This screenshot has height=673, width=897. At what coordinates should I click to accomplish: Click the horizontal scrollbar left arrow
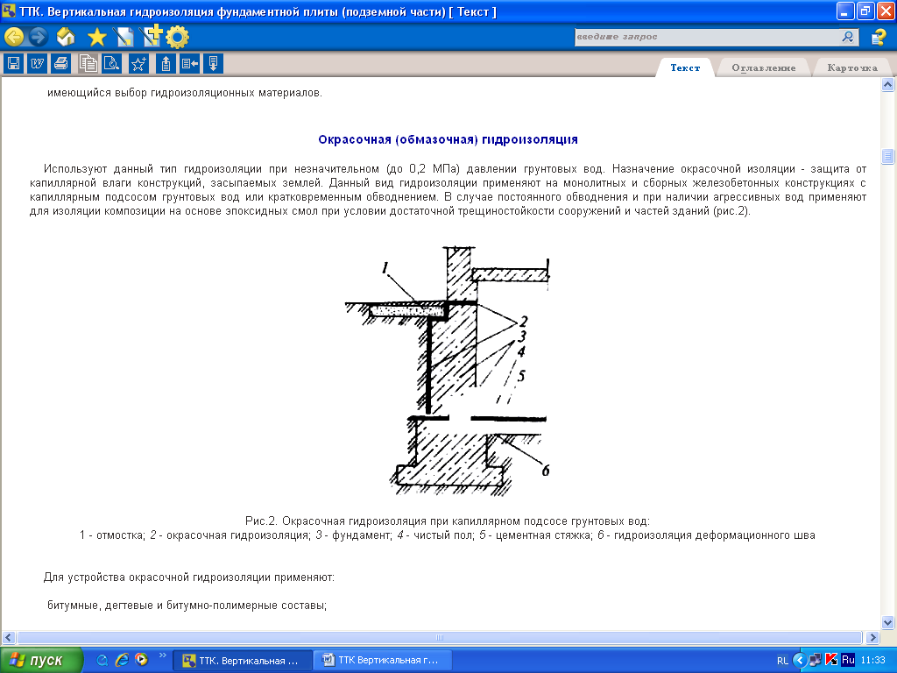coord(8,637)
